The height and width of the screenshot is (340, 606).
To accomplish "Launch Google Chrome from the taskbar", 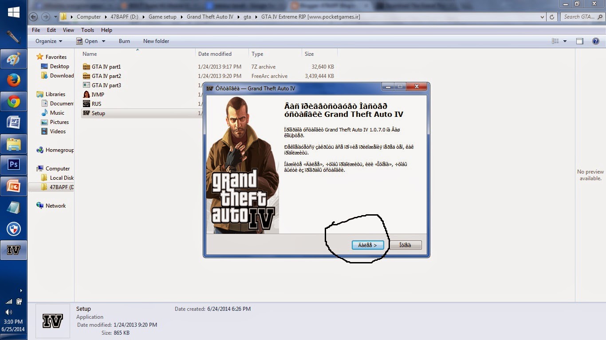I will tap(13, 102).
